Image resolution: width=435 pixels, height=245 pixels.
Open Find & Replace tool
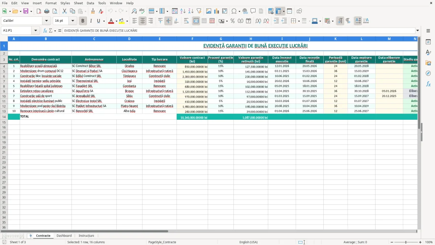[134, 11]
